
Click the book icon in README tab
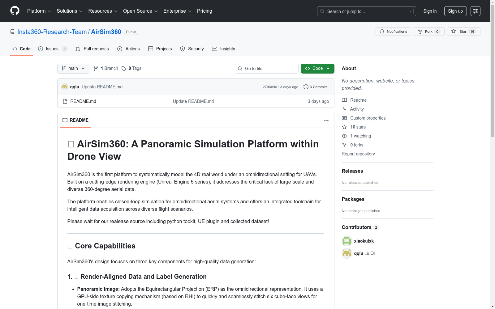click(65, 120)
